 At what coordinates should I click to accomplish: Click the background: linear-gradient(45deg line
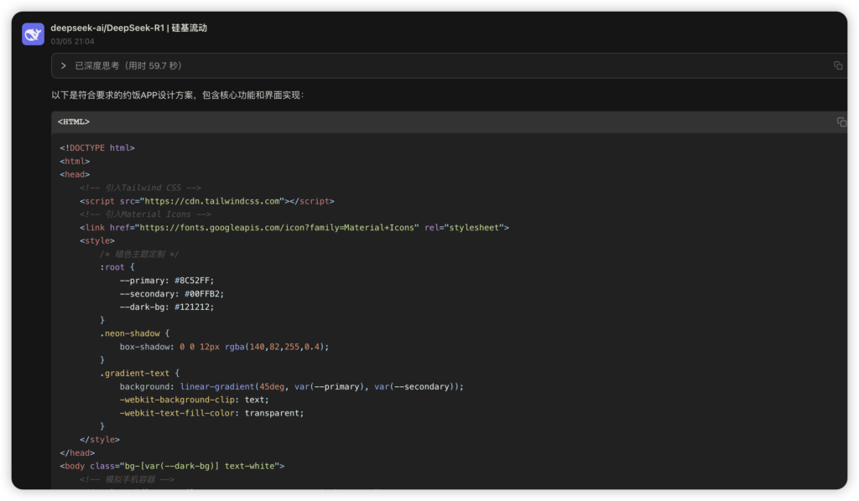click(291, 387)
